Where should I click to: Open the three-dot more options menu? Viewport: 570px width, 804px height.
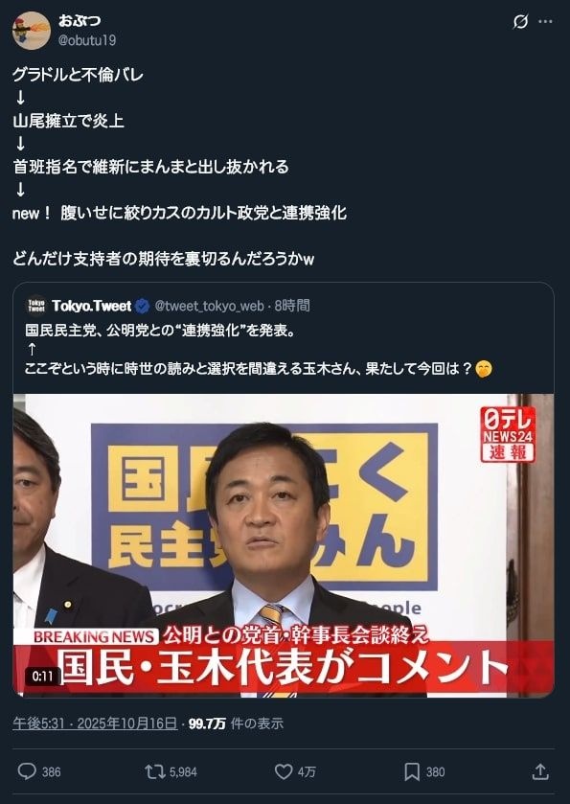pyautogui.click(x=545, y=21)
